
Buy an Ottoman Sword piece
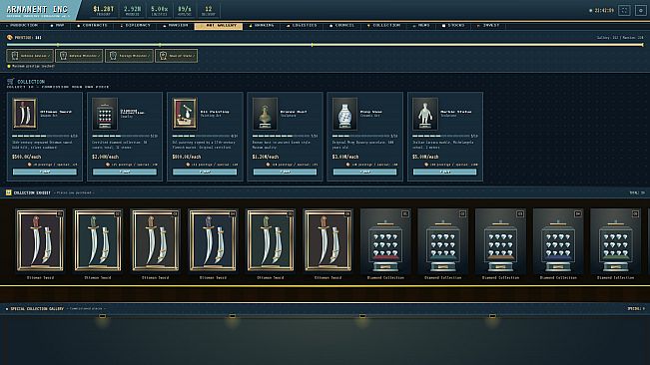(45, 172)
